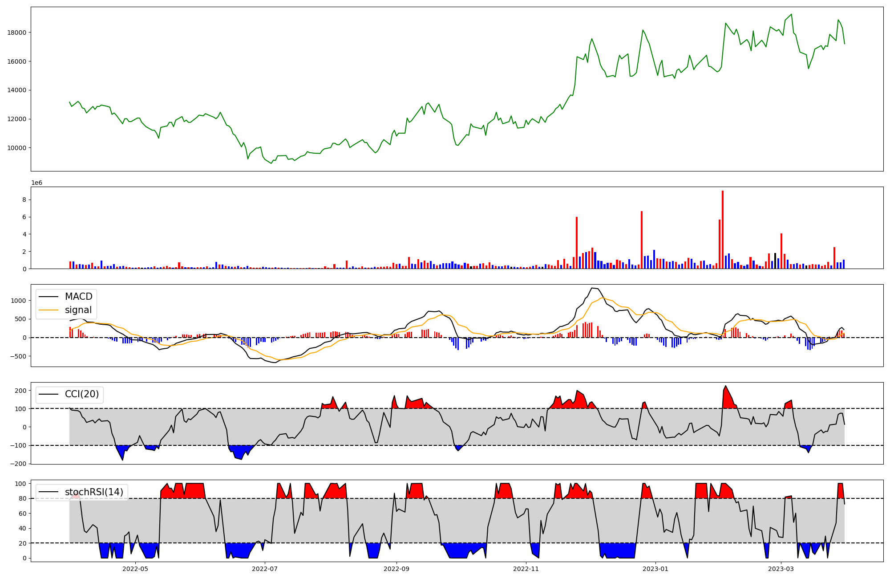Click the MACD legend label
The image size is (890, 579).
78,297
